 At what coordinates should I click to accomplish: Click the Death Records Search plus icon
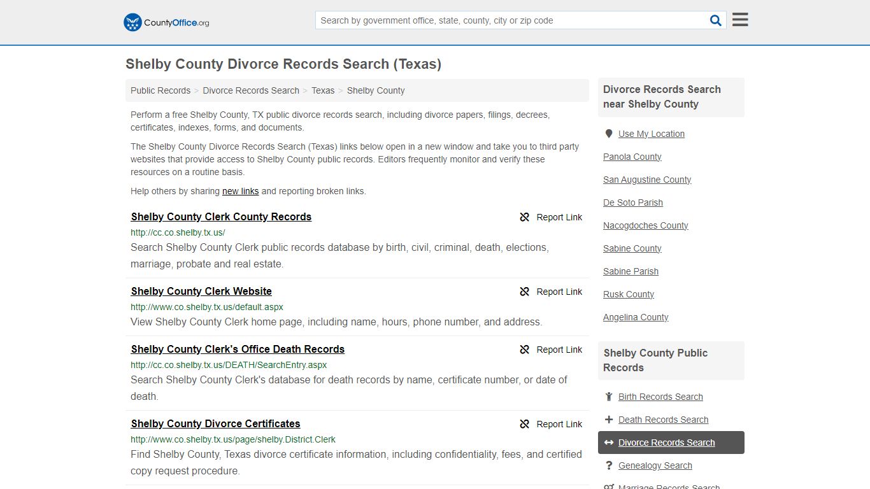[609, 420]
